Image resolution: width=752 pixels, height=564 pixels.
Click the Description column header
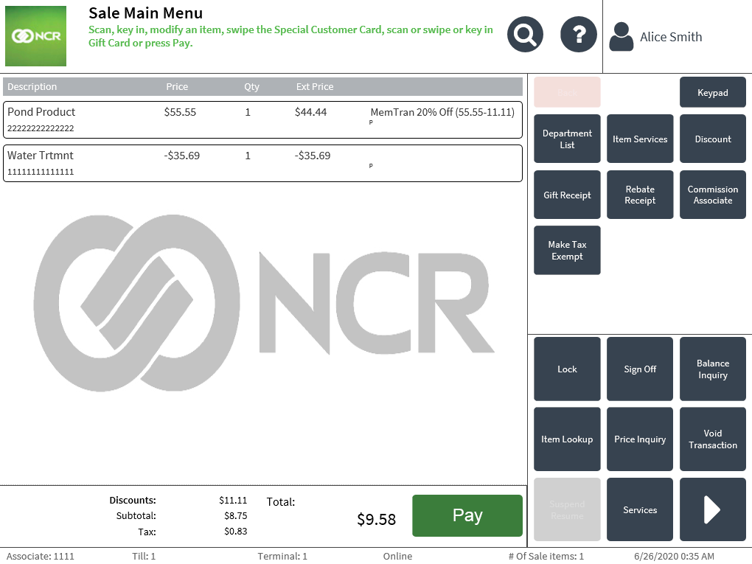click(x=32, y=87)
